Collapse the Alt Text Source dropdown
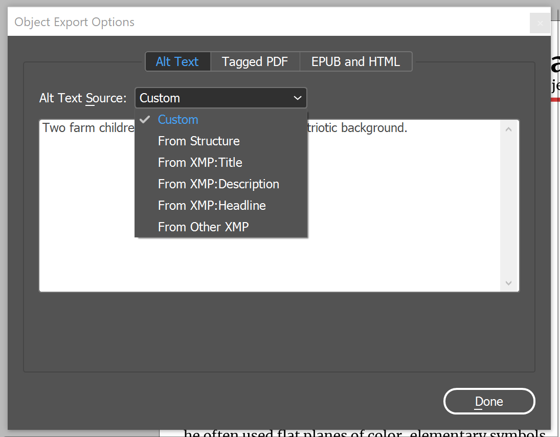This screenshot has height=437, width=560. [x=221, y=98]
